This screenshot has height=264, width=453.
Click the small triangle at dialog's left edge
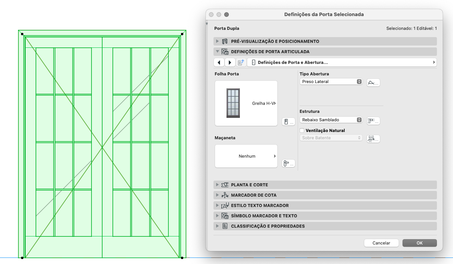coord(207,24)
